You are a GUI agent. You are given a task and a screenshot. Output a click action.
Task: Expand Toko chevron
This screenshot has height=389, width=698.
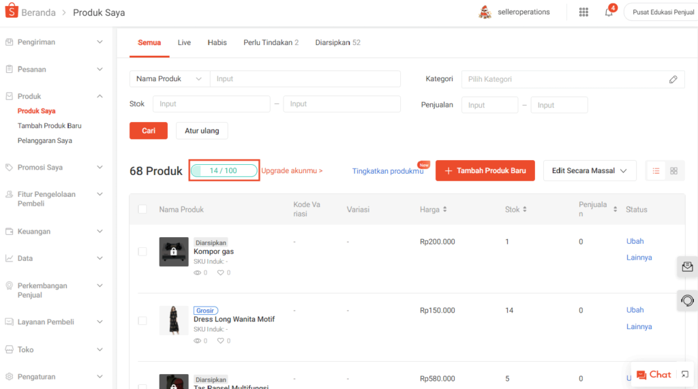(100, 349)
